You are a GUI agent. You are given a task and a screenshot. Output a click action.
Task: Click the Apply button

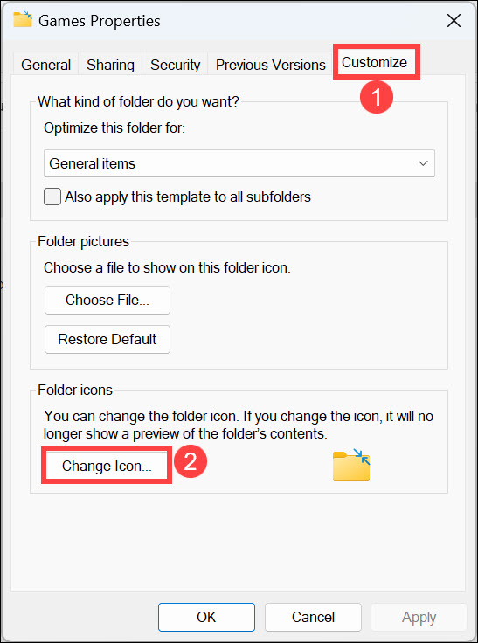click(419, 617)
